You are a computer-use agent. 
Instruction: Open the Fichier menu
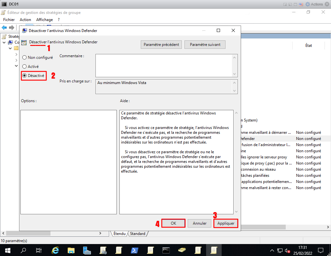coord(9,20)
